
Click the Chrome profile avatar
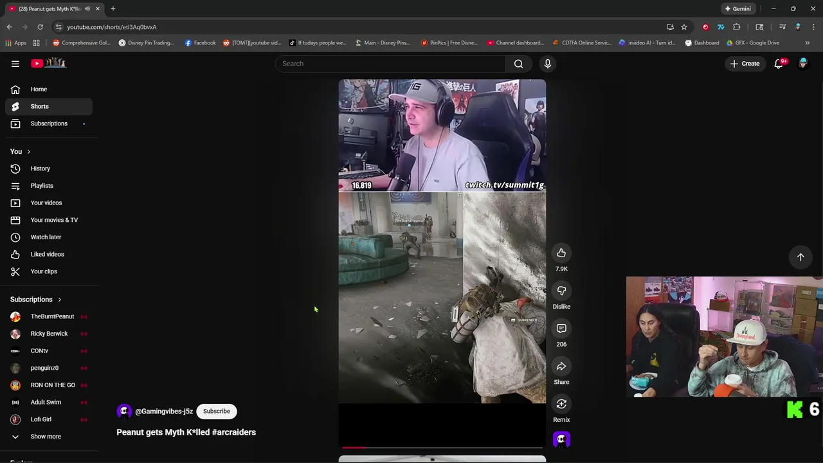[x=798, y=27]
